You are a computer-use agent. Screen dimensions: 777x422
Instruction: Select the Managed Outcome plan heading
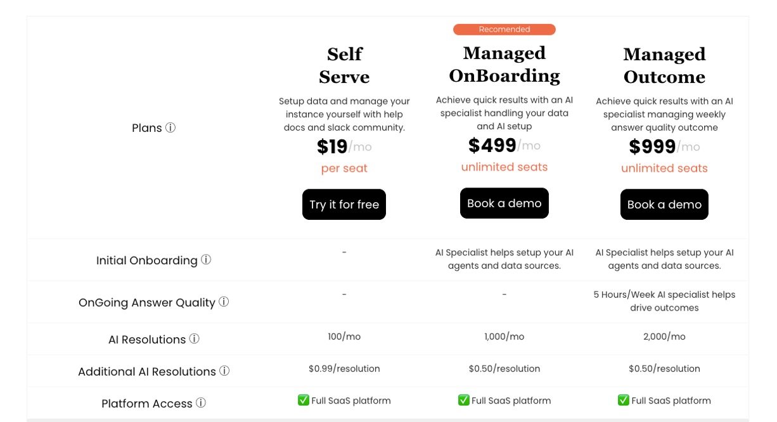(x=664, y=65)
